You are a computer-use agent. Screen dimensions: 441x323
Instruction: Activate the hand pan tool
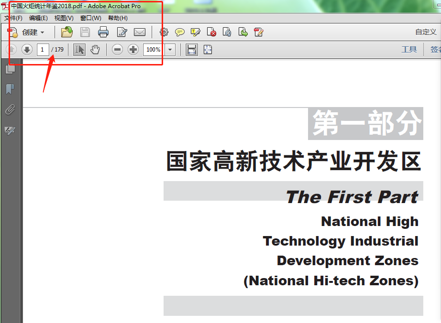tap(95, 50)
